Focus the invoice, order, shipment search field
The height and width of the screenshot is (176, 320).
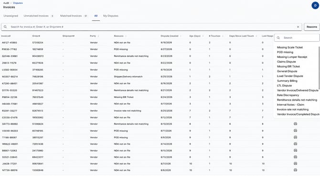point(151,27)
